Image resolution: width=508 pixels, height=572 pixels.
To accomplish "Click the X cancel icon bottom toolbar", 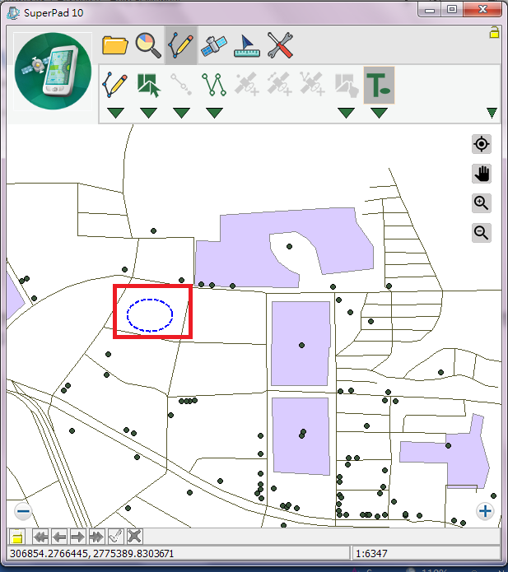I will click(x=135, y=537).
